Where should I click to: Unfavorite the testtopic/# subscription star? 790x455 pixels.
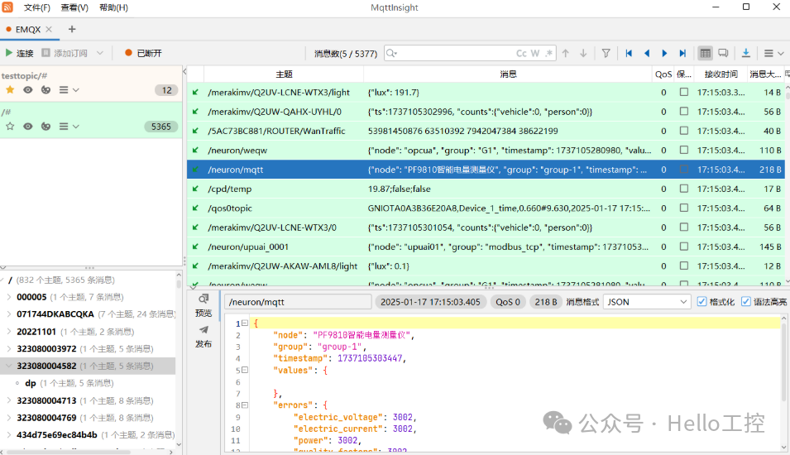coord(10,89)
